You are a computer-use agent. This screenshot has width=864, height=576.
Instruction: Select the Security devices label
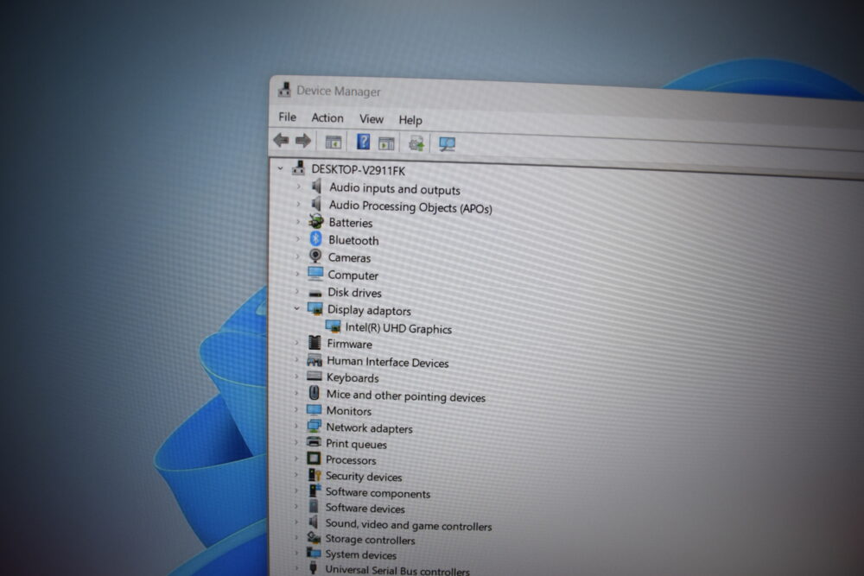click(364, 477)
